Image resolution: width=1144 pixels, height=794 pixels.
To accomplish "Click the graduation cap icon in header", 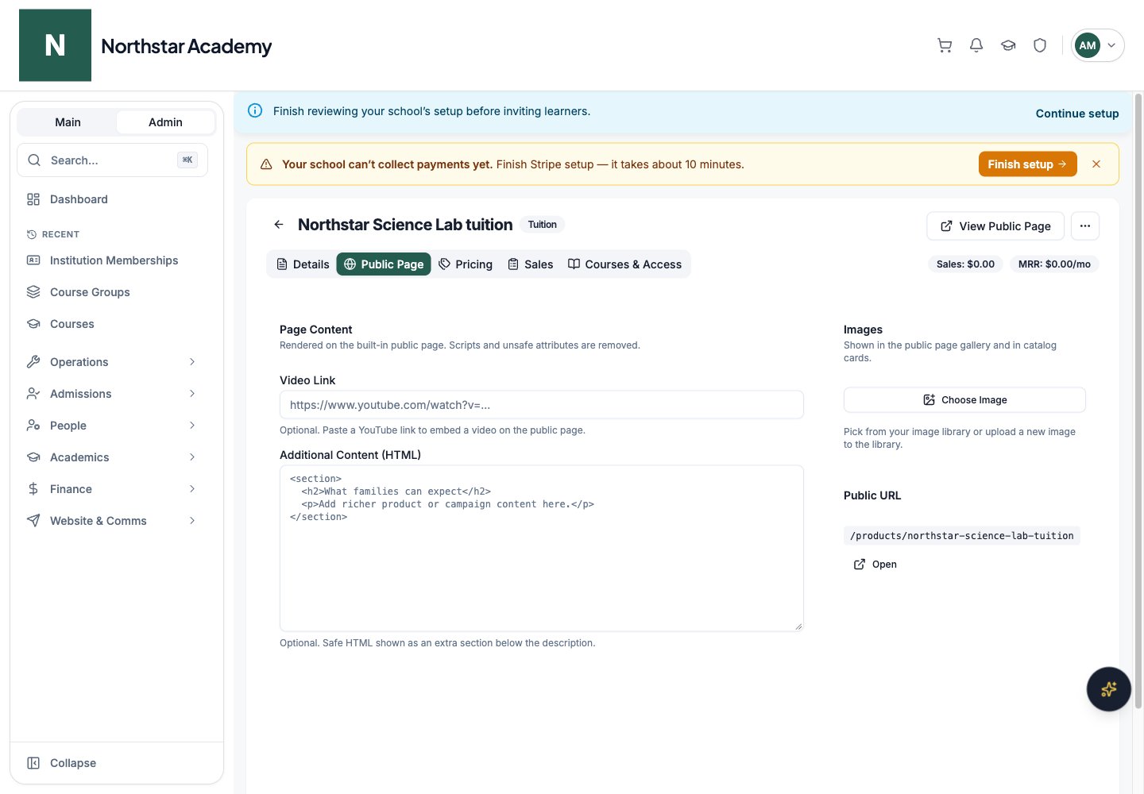I will point(1008,45).
